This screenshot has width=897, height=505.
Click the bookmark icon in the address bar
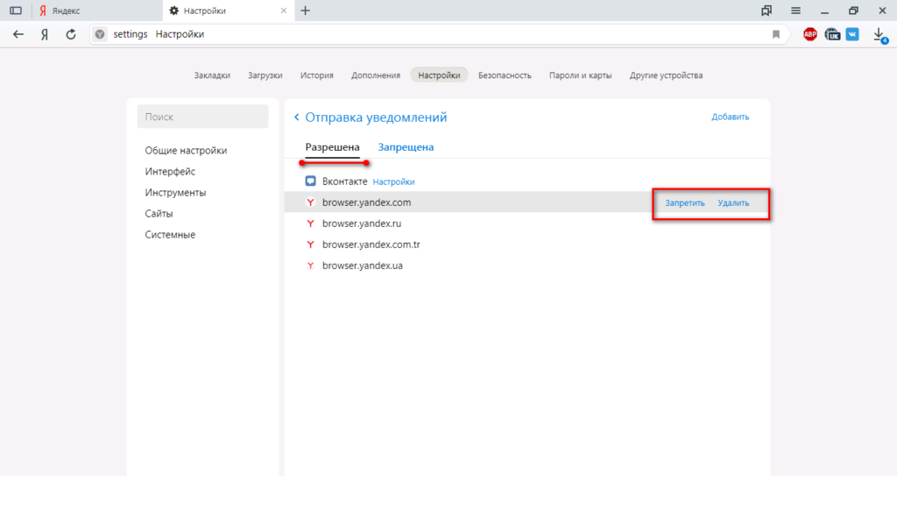[776, 34]
